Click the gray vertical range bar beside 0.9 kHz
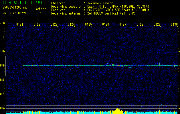The width and height of the screenshot is (180, 114). pos(6,66)
